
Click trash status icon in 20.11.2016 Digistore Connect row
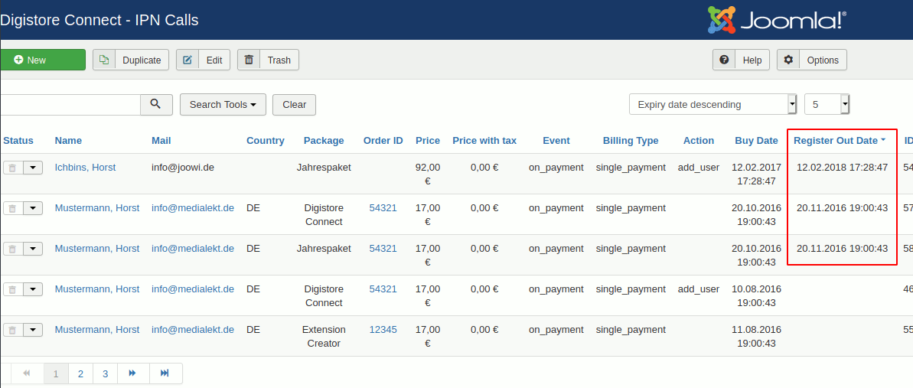13,209
